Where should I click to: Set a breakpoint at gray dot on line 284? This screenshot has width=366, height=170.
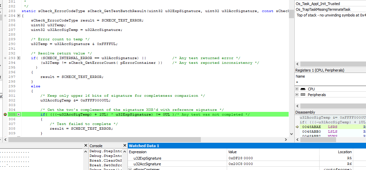pyautogui.click(x=5, y=16)
